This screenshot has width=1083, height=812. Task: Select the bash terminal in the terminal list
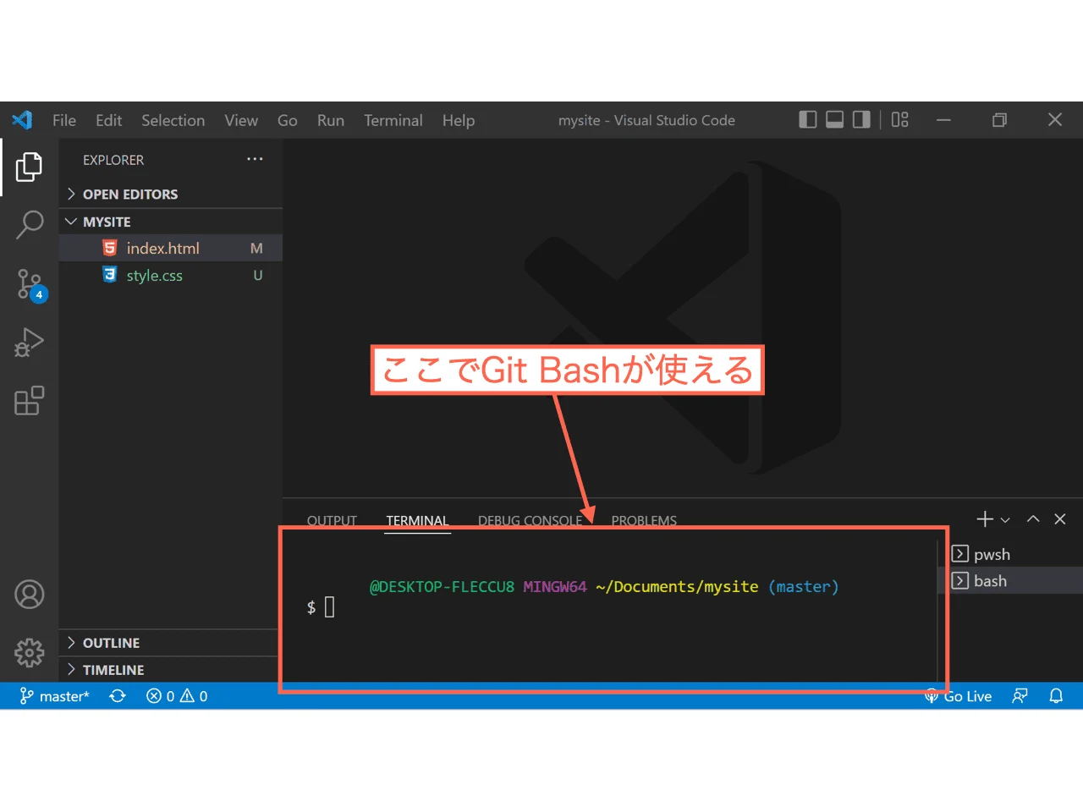990,580
